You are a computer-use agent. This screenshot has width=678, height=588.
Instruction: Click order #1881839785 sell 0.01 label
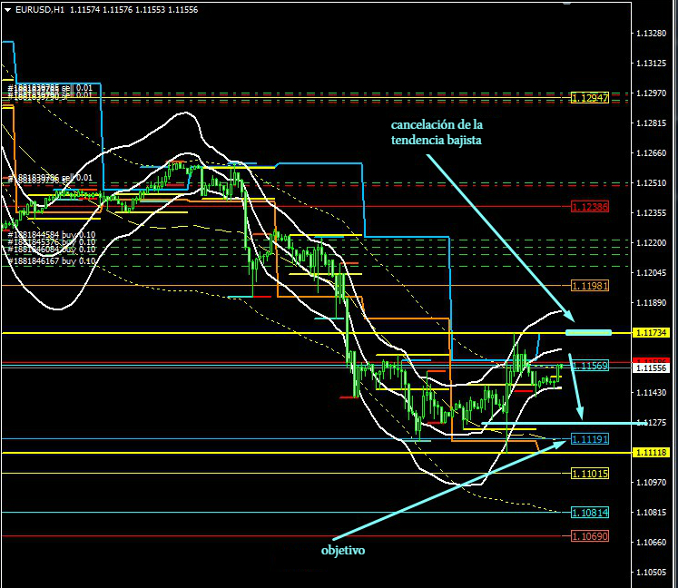click(51, 88)
